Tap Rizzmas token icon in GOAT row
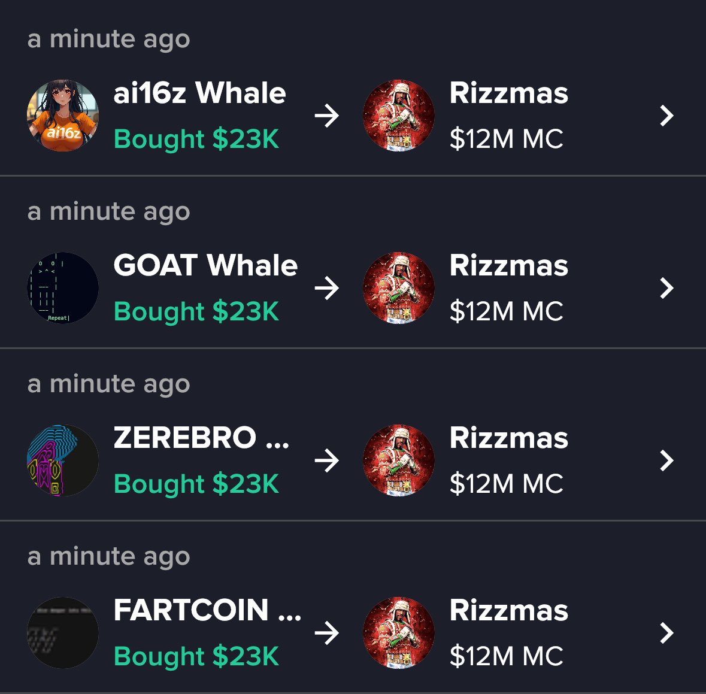The image size is (706, 694). click(398, 288)
